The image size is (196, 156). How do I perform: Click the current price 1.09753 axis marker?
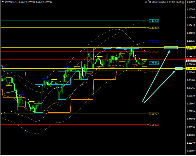click(191, 60)
